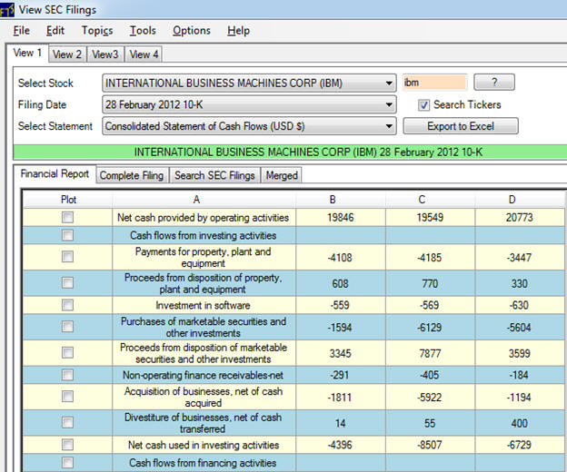567x472 pixels.
Task: Check Plot box for Net cash provided by operating activities
Action: 67,218
